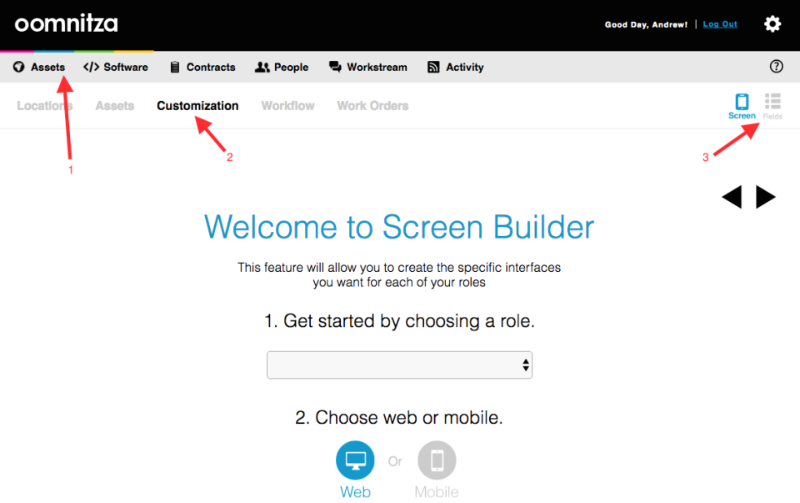Open the Assets main menu
The height and width of the screenshot is (503, 800).
click(x=39, y=67)
